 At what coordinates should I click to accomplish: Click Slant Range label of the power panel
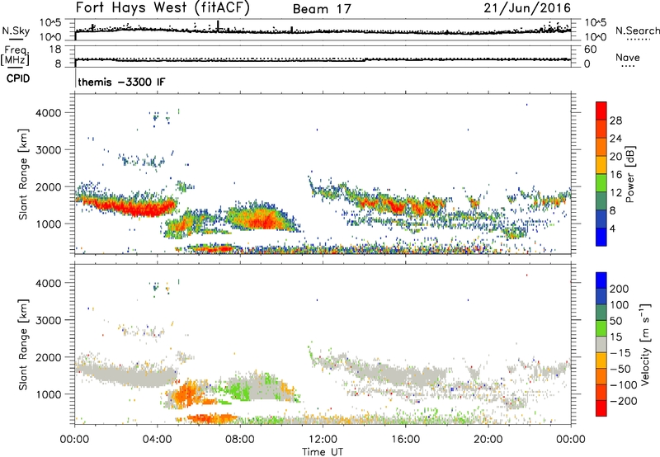23,174
